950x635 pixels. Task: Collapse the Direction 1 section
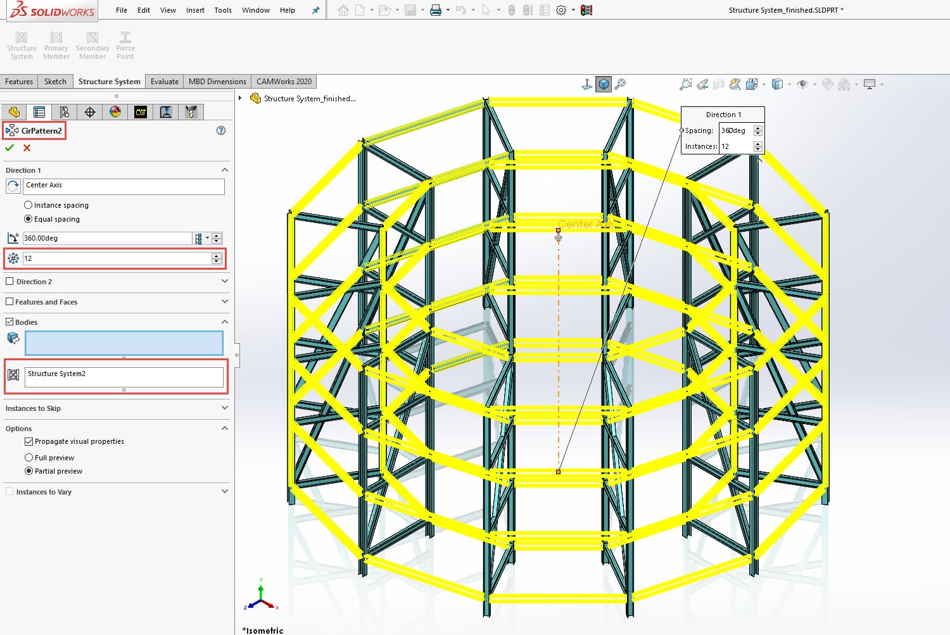point(224,170)
